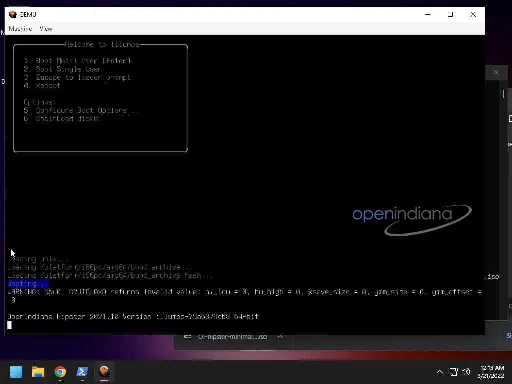The image size is (512, 384).
Task: Click the Boot Single User menu line
Action: click(62, 69)
